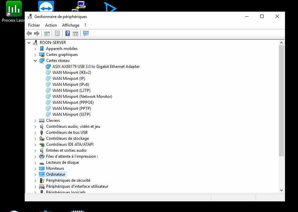Image resolution: width=298 pixels, height=212 pixels.
Task: Click the Périphériques d'interface utilisateur icon
Action: coord(42,186)
